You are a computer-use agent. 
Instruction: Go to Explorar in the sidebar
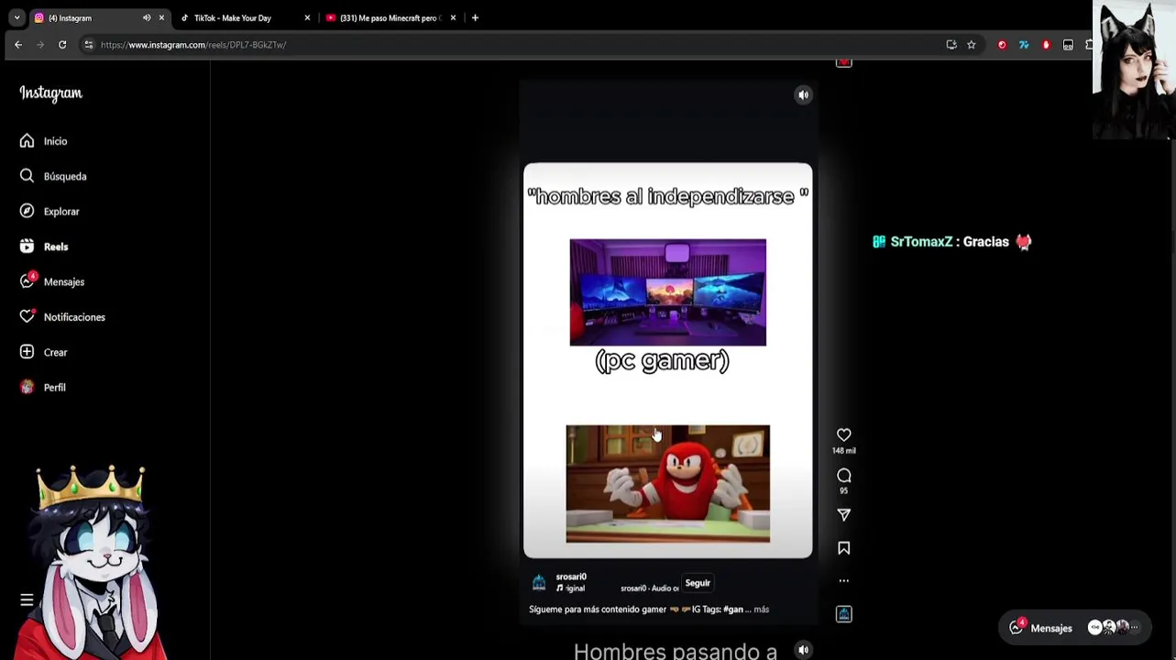(49, 212)
